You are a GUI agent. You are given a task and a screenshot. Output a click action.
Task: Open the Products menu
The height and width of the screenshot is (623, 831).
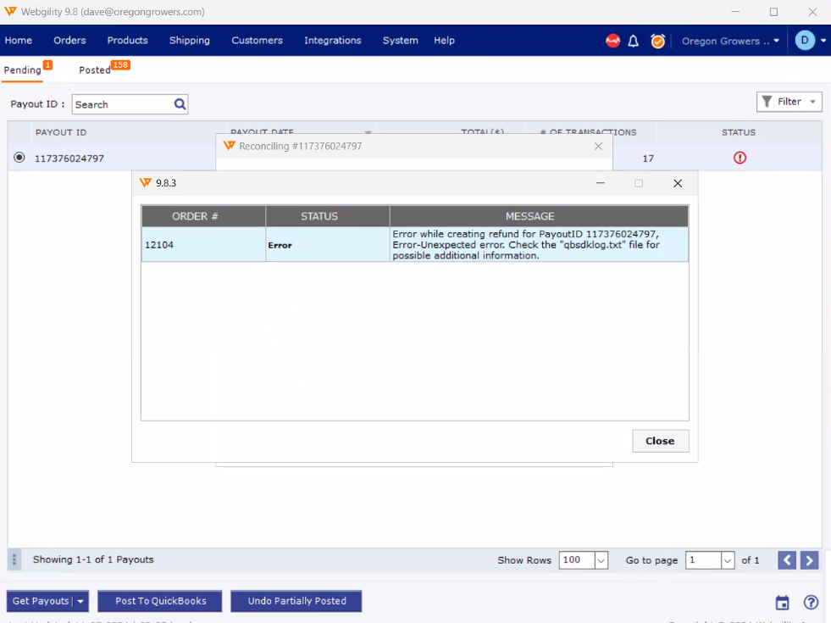[x=127, y=41]
